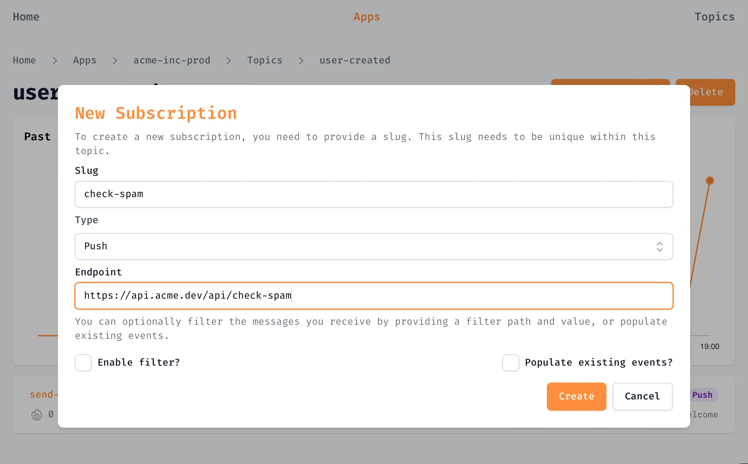
Task: Click the orange data point atop the chart line
Action: pyautogui.click(x=709, y=180)
